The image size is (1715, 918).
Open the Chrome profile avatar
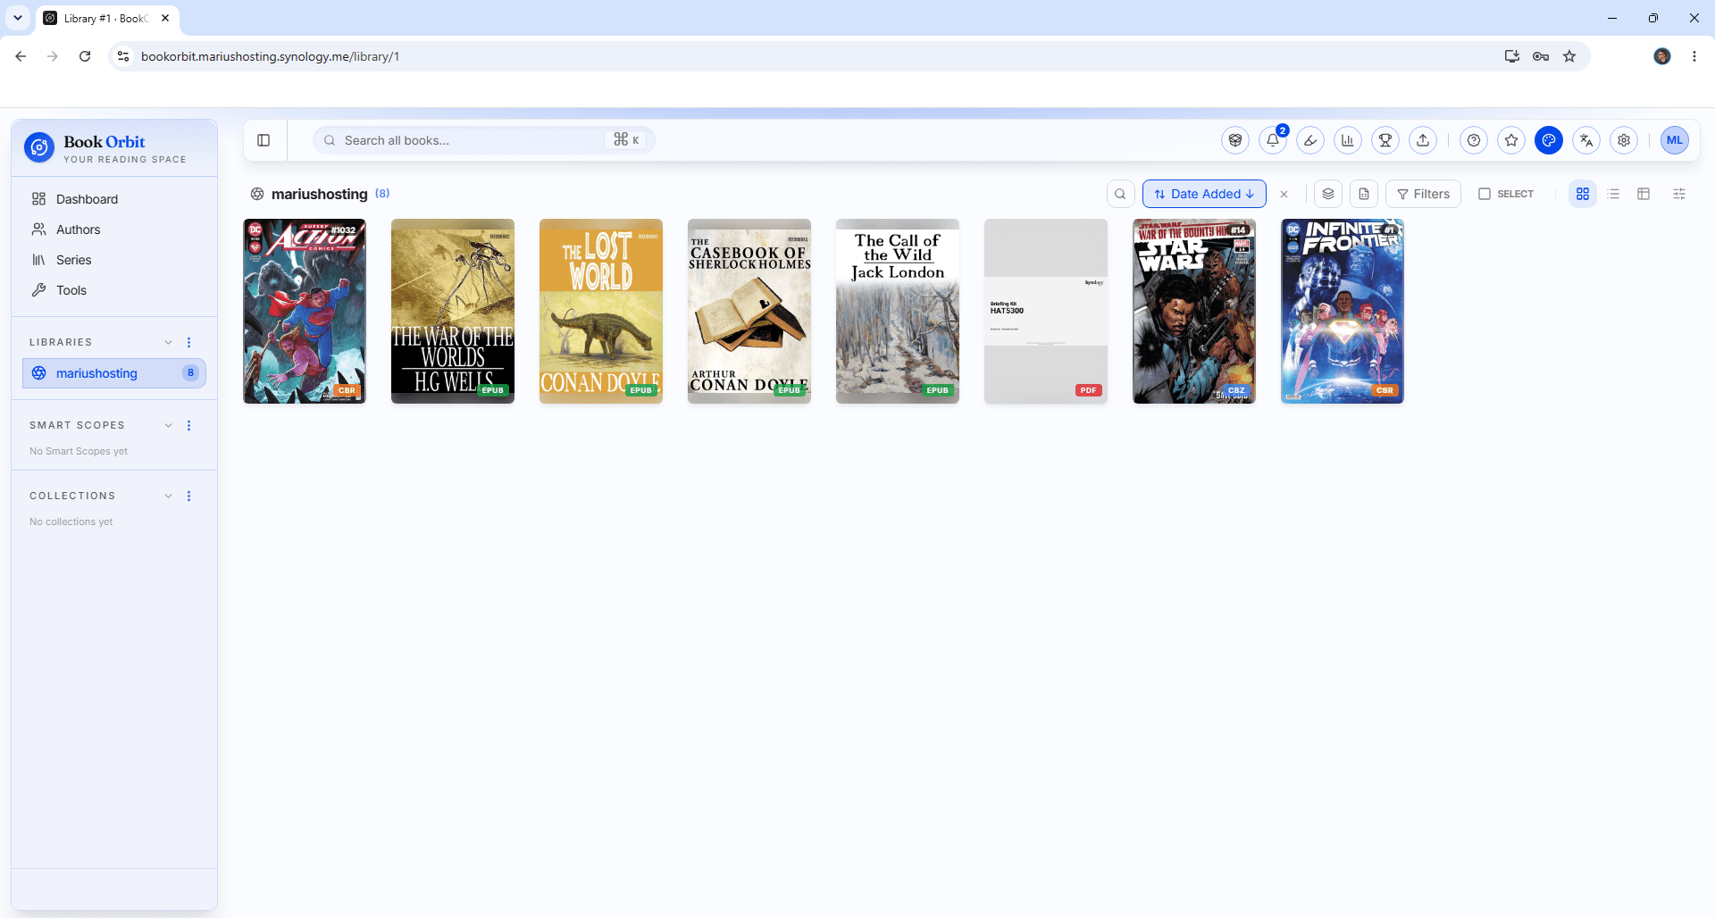(1662, 56)
